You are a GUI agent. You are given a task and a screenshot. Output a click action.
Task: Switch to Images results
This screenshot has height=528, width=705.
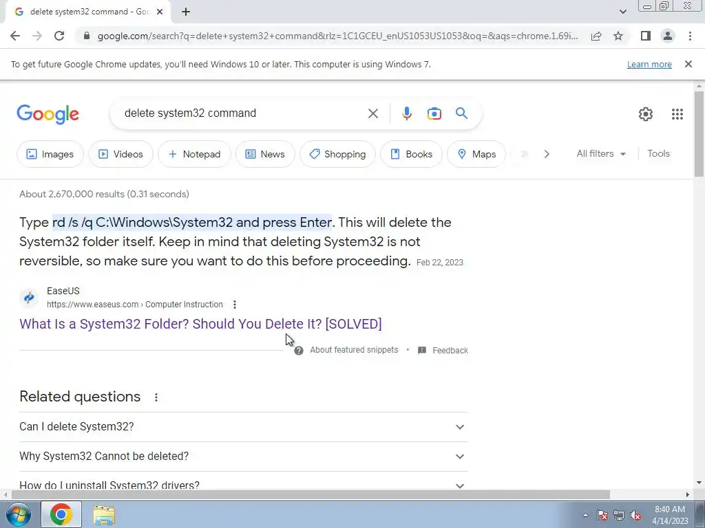50,154
